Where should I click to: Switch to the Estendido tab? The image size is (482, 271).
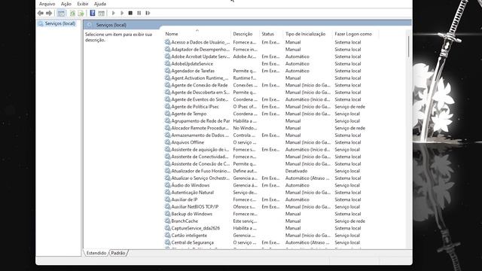click(x=96, y=253)
